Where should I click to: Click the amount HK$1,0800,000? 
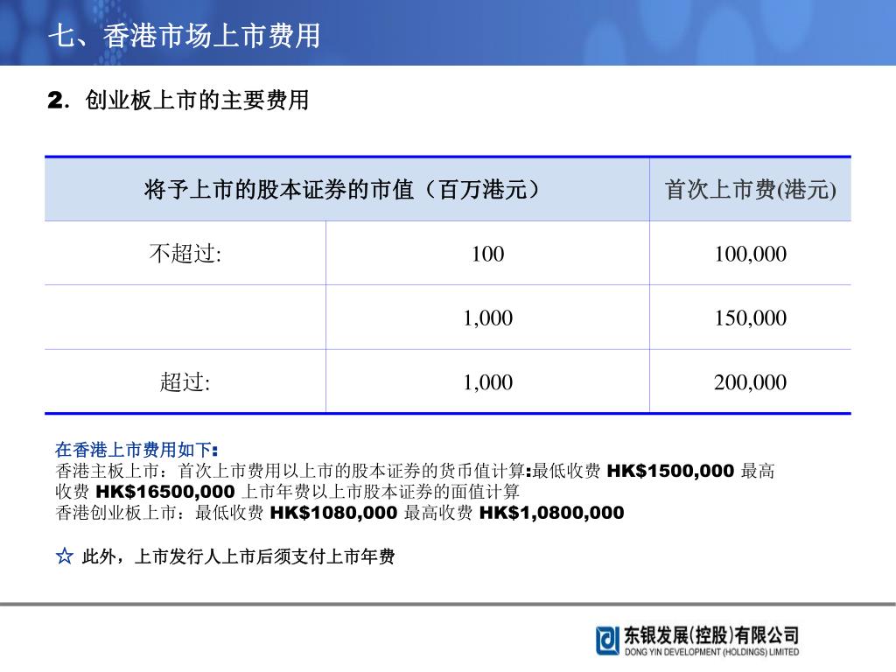tap(551, 513)
